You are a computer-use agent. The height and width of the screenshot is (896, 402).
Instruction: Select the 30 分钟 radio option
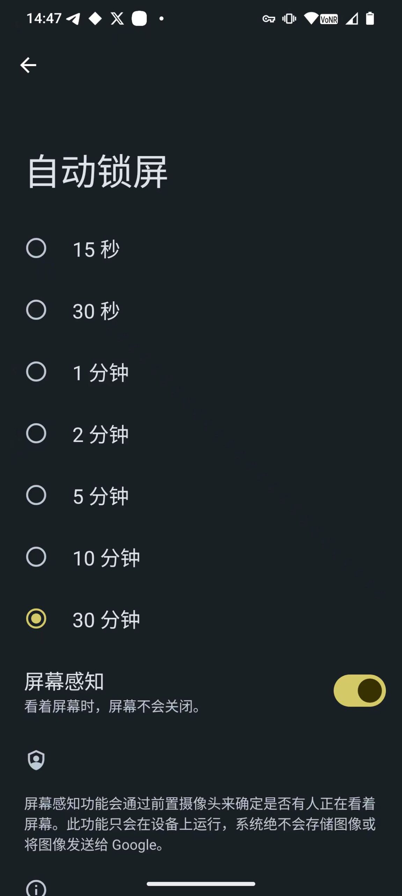coord(36,619)
